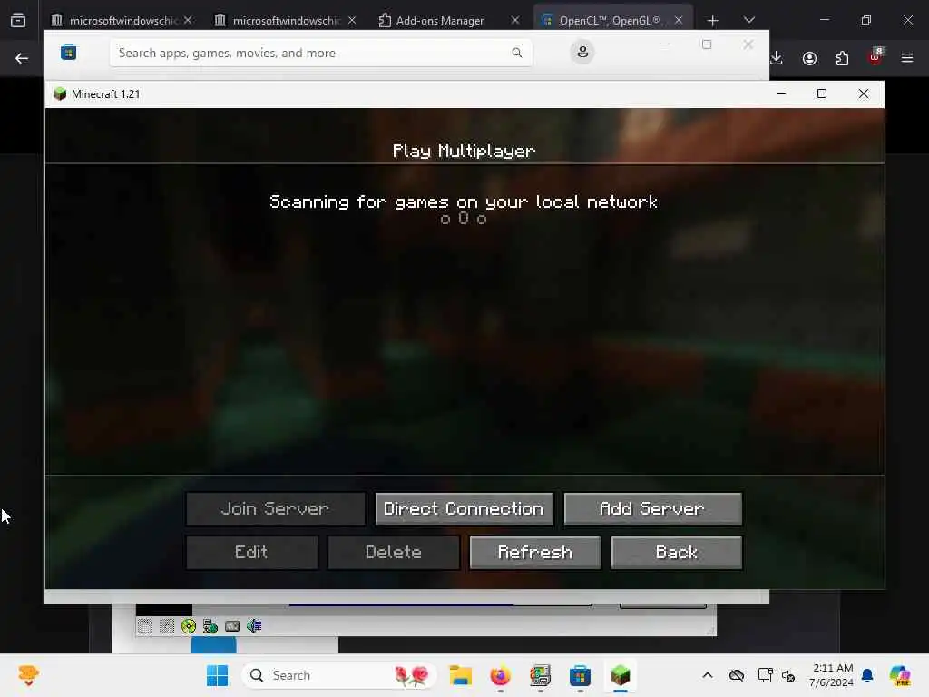
Task: Open the Firefox hamburger menu
Action: click(x=907, y=58)
